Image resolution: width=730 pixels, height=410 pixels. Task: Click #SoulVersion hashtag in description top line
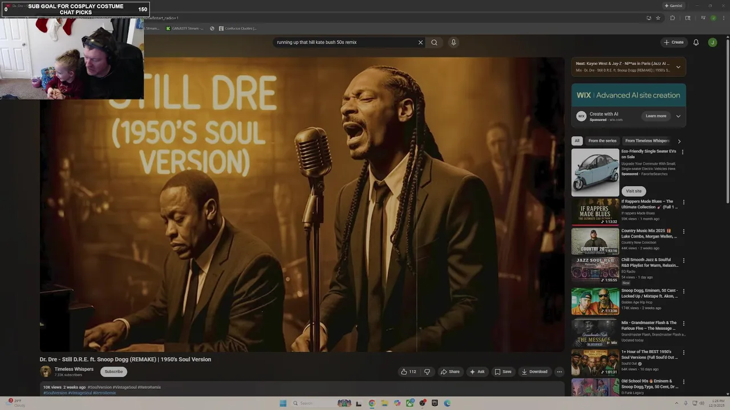click(x=100, y=387)
